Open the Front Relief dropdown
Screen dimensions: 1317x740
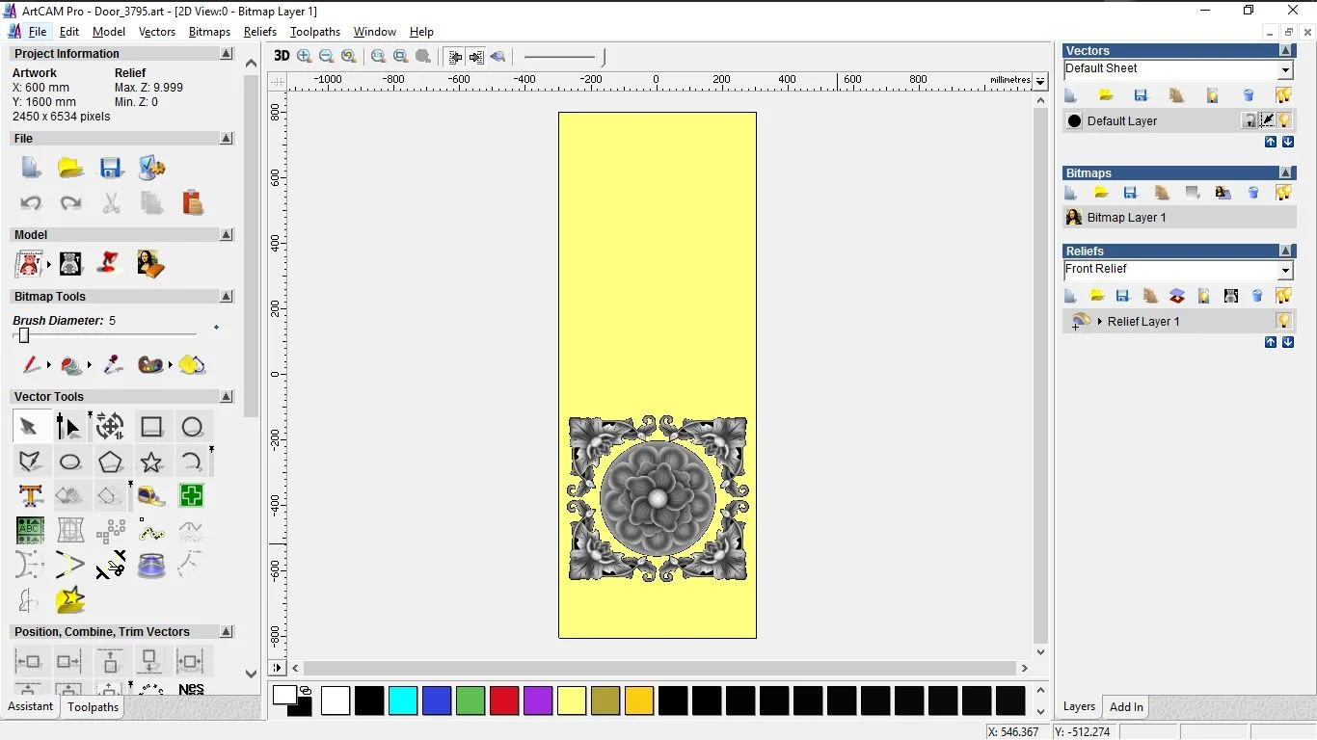1285,271
